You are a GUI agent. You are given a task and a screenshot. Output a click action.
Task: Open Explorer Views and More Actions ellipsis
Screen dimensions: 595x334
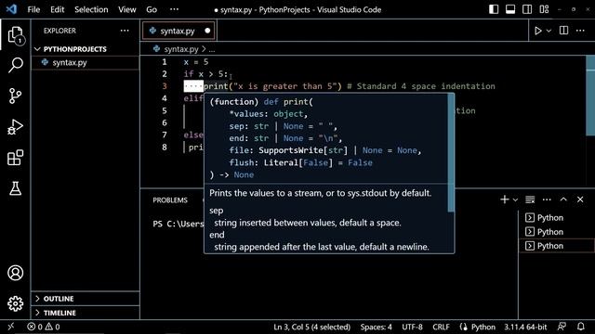tap(125, 31)
